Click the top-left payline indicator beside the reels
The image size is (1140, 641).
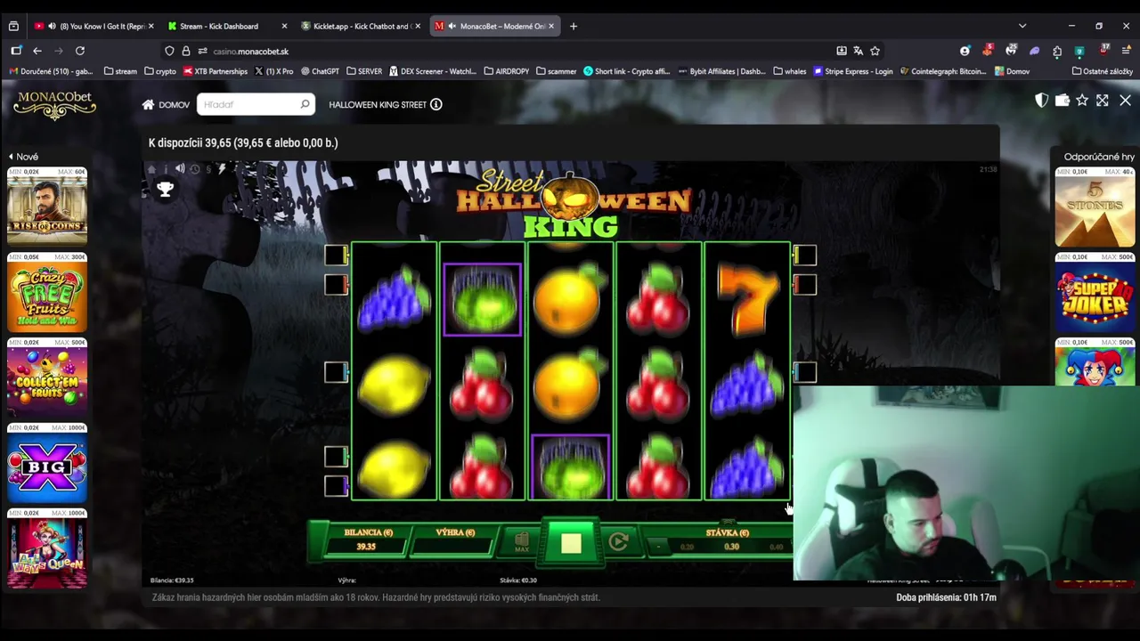click(336, 256)
